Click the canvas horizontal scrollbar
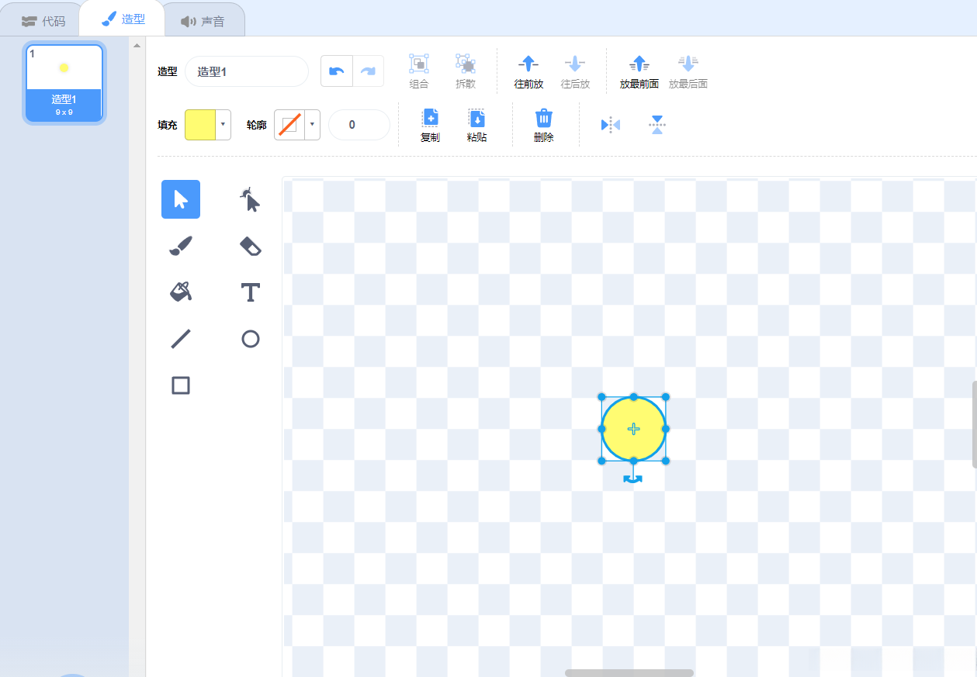The image size is (977, 677). [629, 673]
